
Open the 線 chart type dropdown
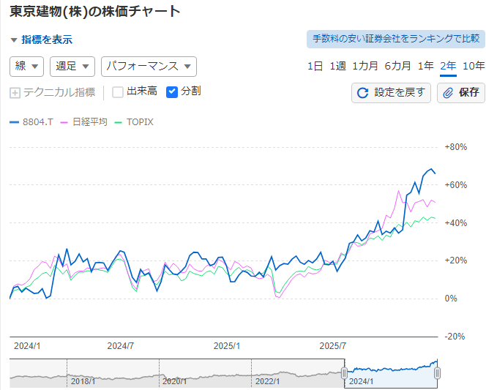26,67
